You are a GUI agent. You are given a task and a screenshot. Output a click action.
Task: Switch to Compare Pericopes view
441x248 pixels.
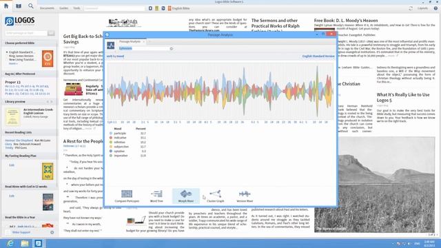[x=127, y=196]
